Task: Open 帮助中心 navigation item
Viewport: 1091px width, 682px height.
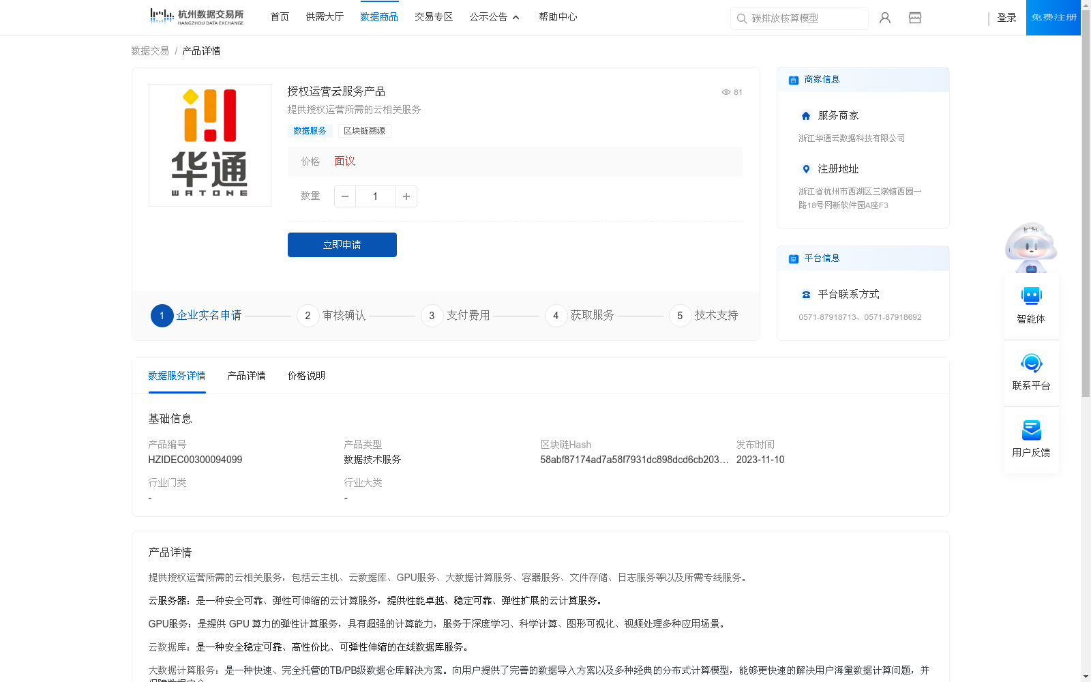Action: point(558,17)
